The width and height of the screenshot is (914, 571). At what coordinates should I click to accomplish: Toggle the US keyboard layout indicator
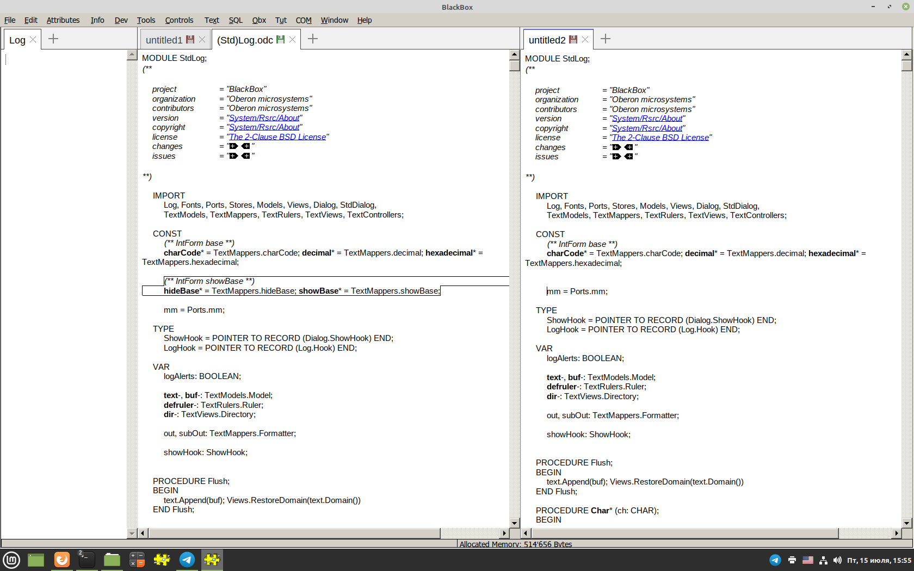point(808,560)
